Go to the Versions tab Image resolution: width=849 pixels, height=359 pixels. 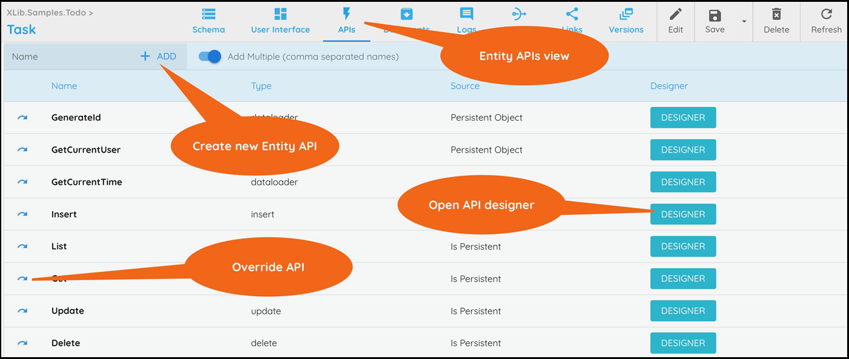click(x=626, y=21)
